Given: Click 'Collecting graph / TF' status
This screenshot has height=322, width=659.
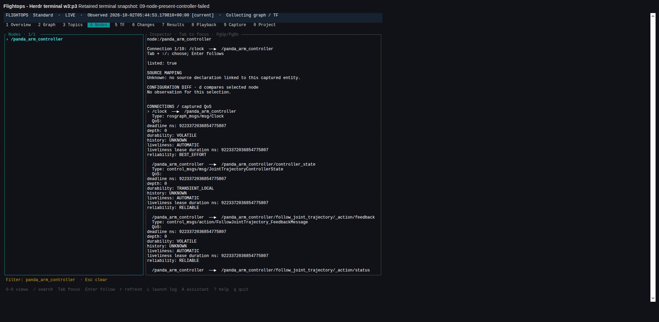Looking at the screenshot, I should (x=252, y=15).
